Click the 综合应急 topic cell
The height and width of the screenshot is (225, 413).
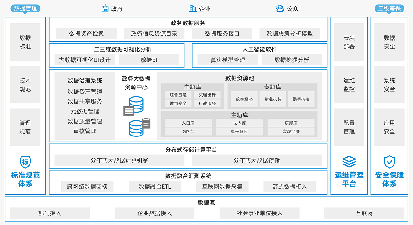(x=178, y=95)
